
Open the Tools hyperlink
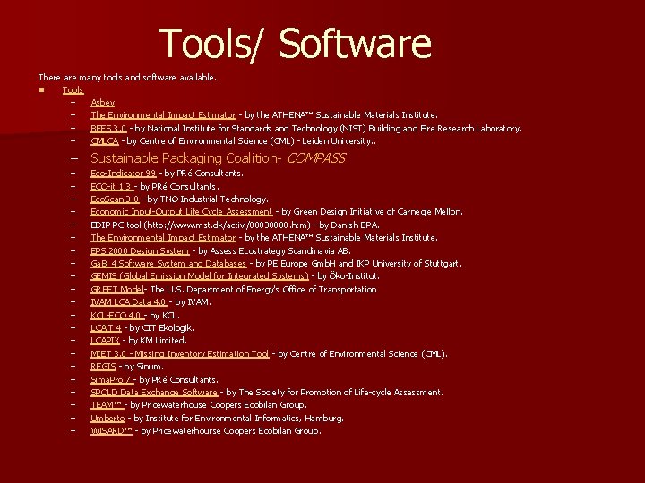point(73,90)
